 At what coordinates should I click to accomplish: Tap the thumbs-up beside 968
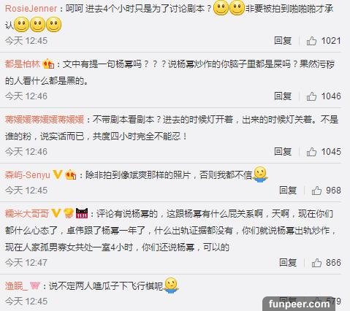[316, 191]
